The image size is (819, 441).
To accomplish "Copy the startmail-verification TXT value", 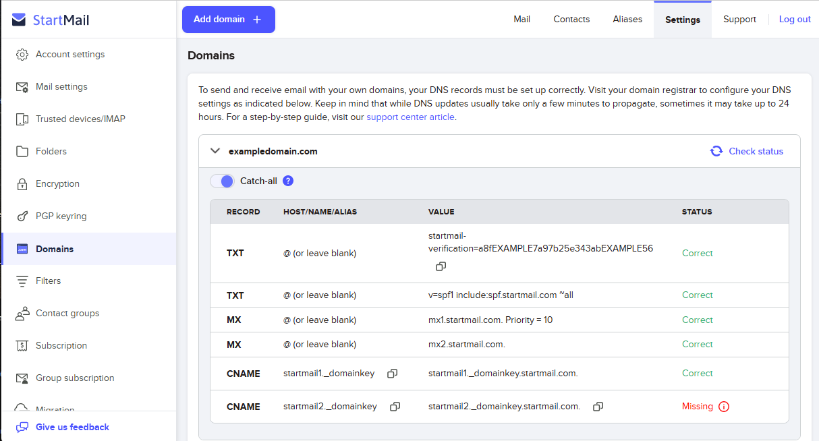I will (441, 266).
